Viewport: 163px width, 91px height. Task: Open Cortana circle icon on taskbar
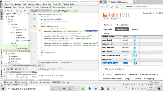pyautogui.click(x=53, y=89)
